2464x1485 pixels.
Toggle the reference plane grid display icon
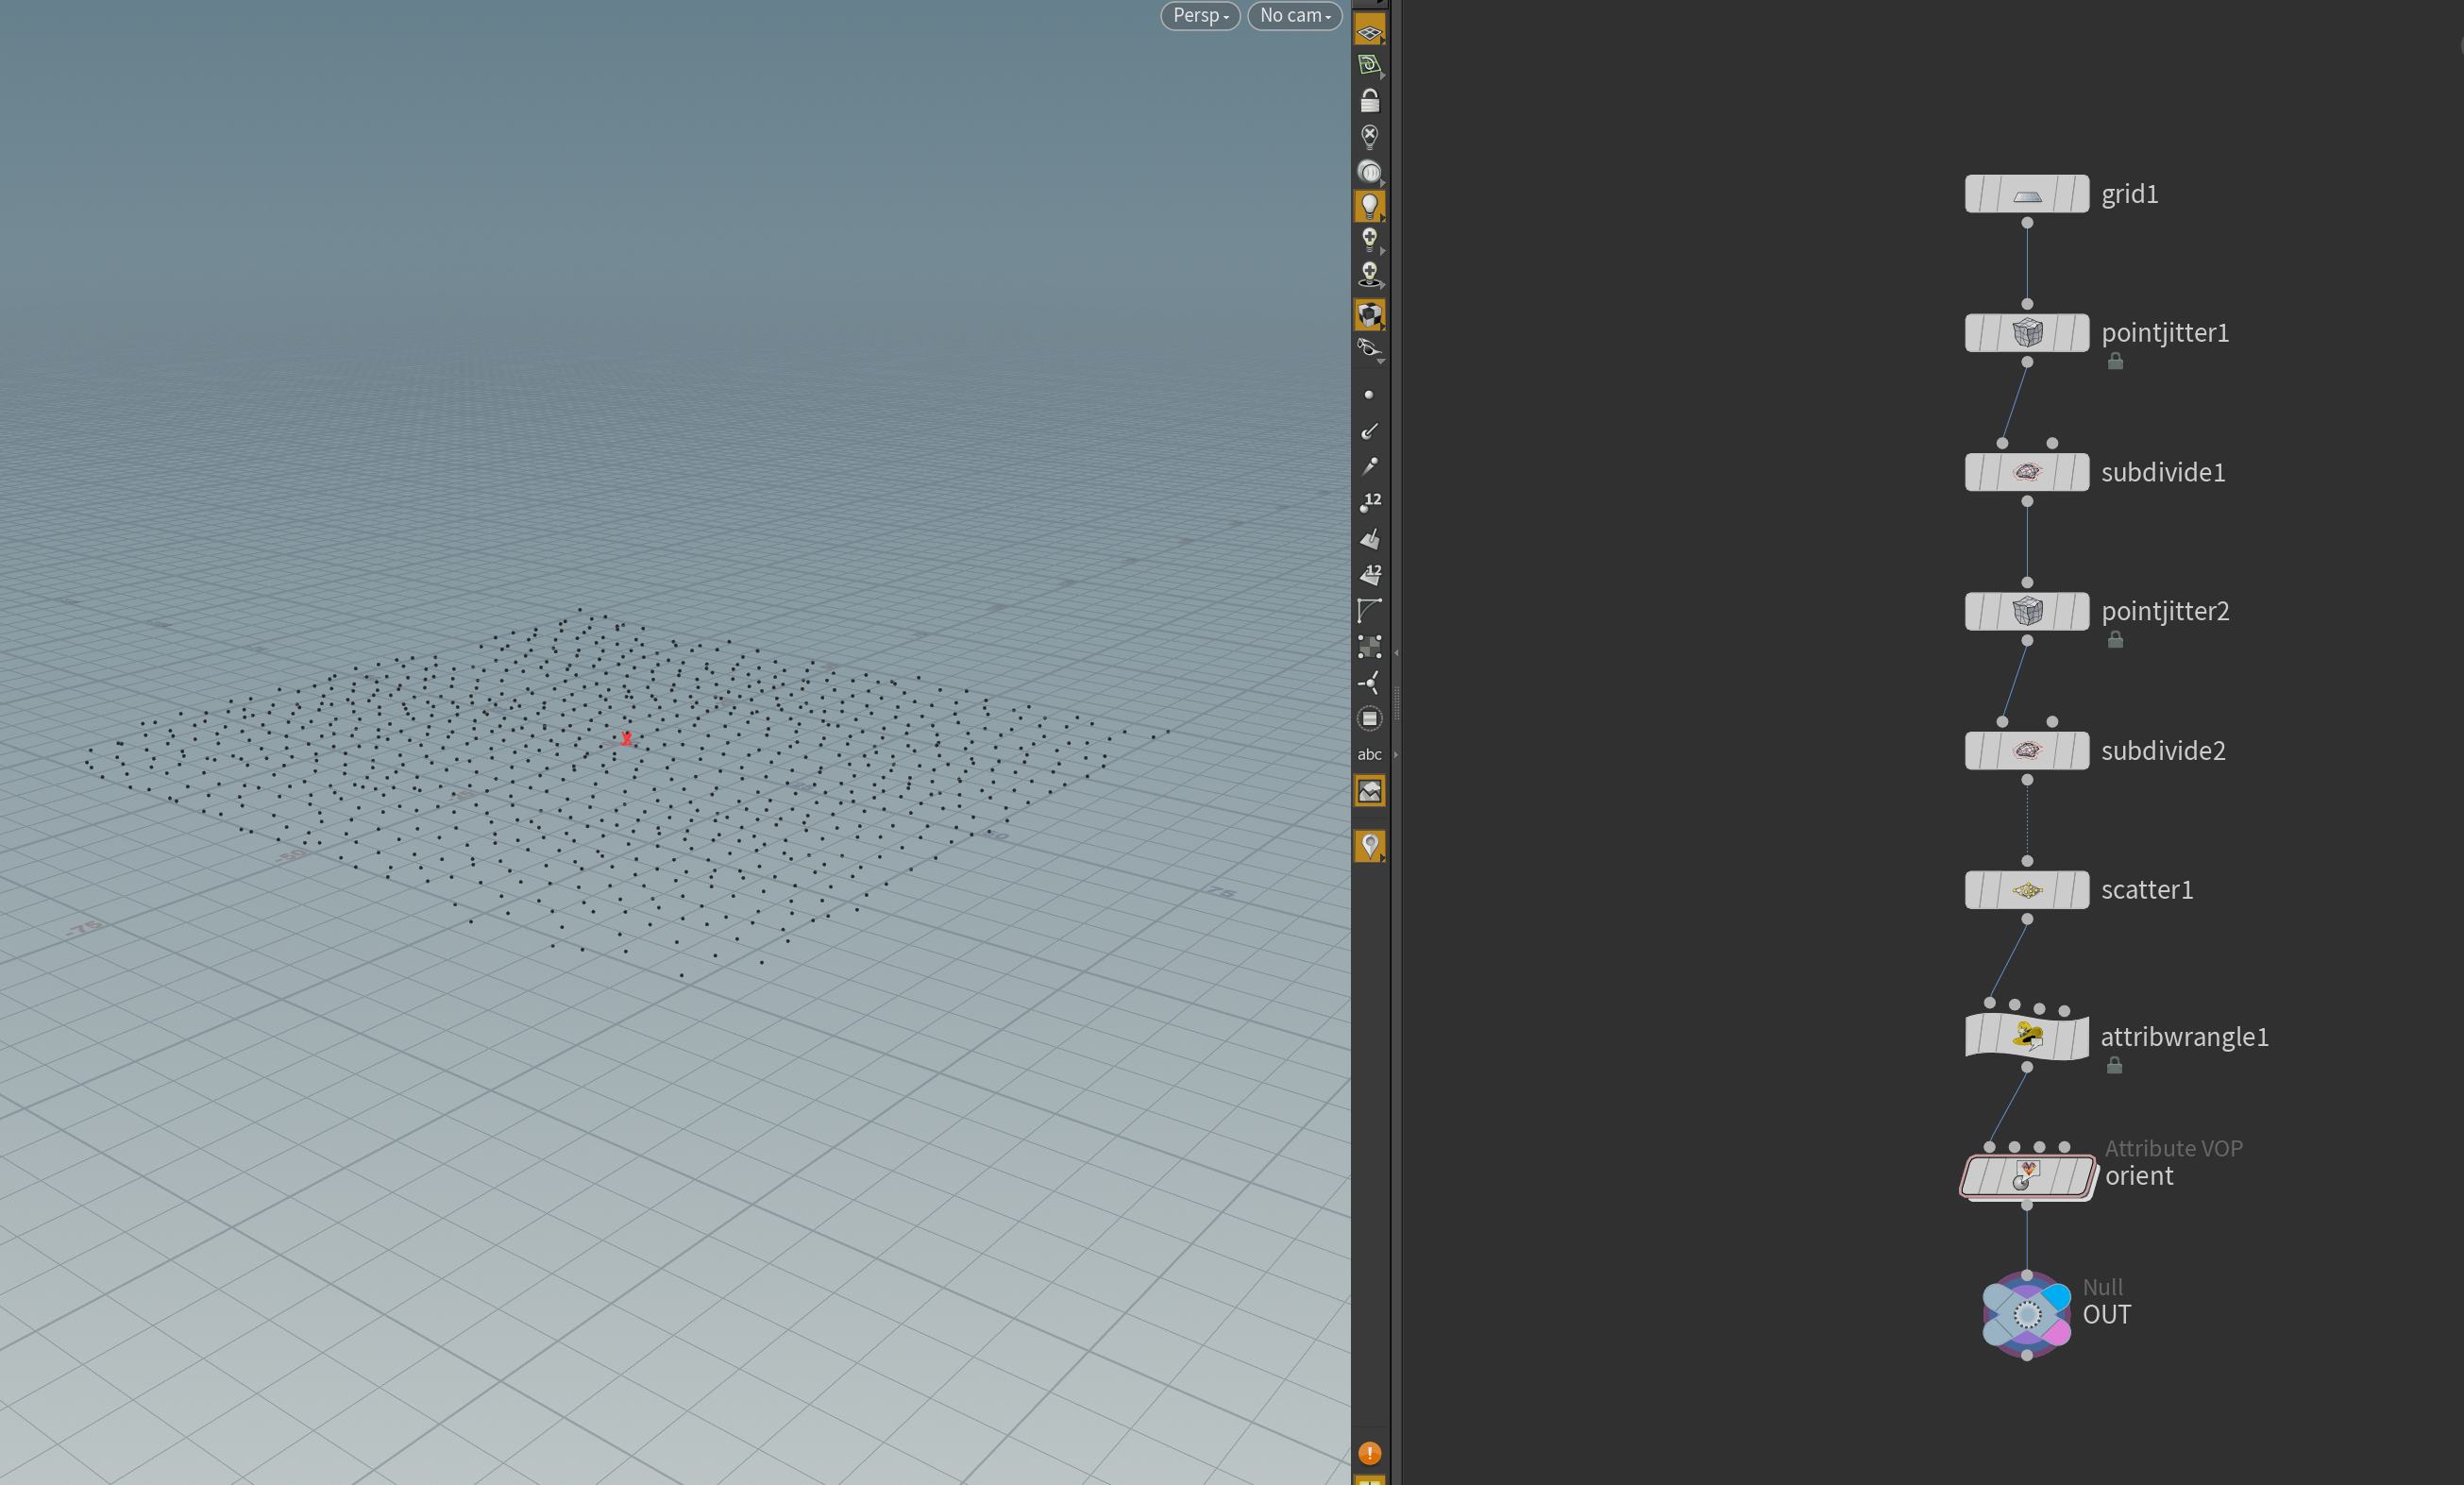[x=1369, y=32]
